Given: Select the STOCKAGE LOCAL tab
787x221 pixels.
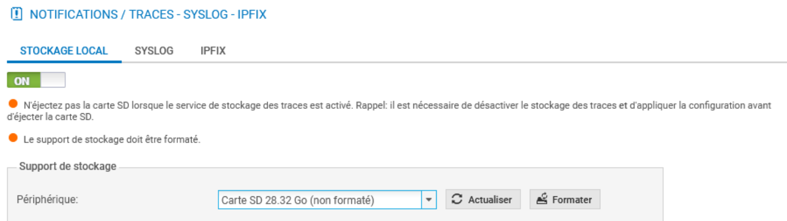Looking at the screenshot, I should pyautogui.click(x=64, y=51).
